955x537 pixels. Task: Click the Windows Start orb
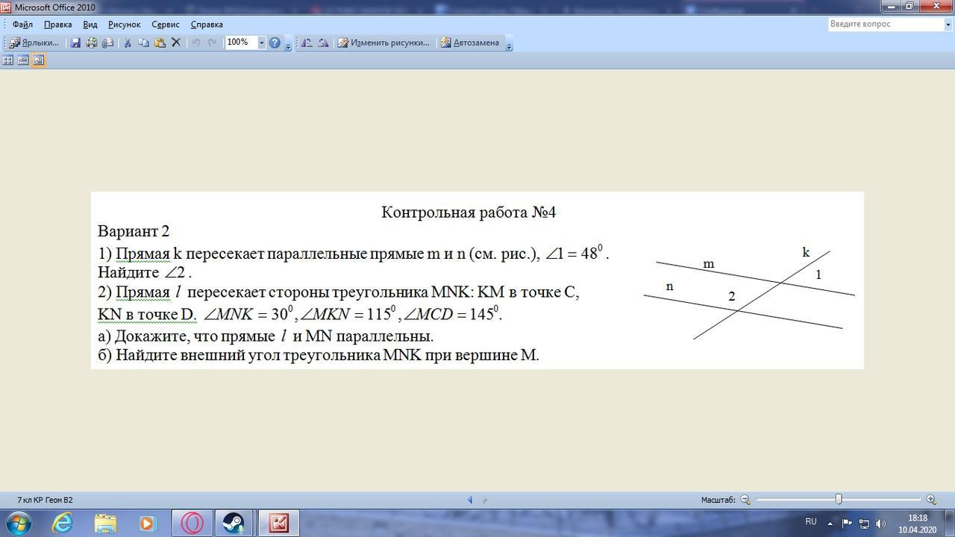[18, 523]
